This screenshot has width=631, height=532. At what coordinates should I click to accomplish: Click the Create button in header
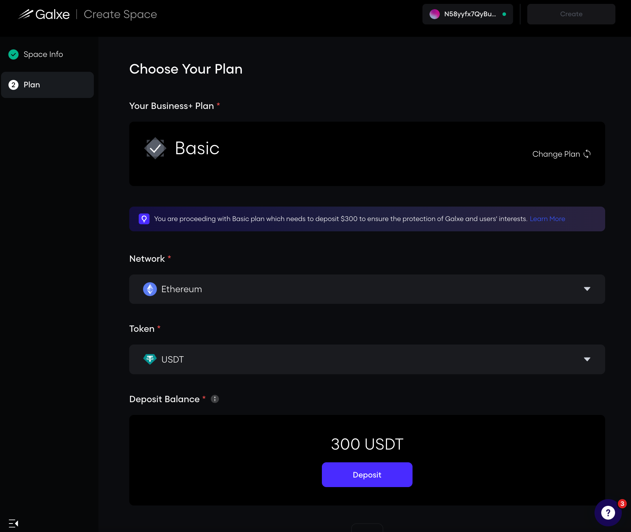[x=571, y=14]
